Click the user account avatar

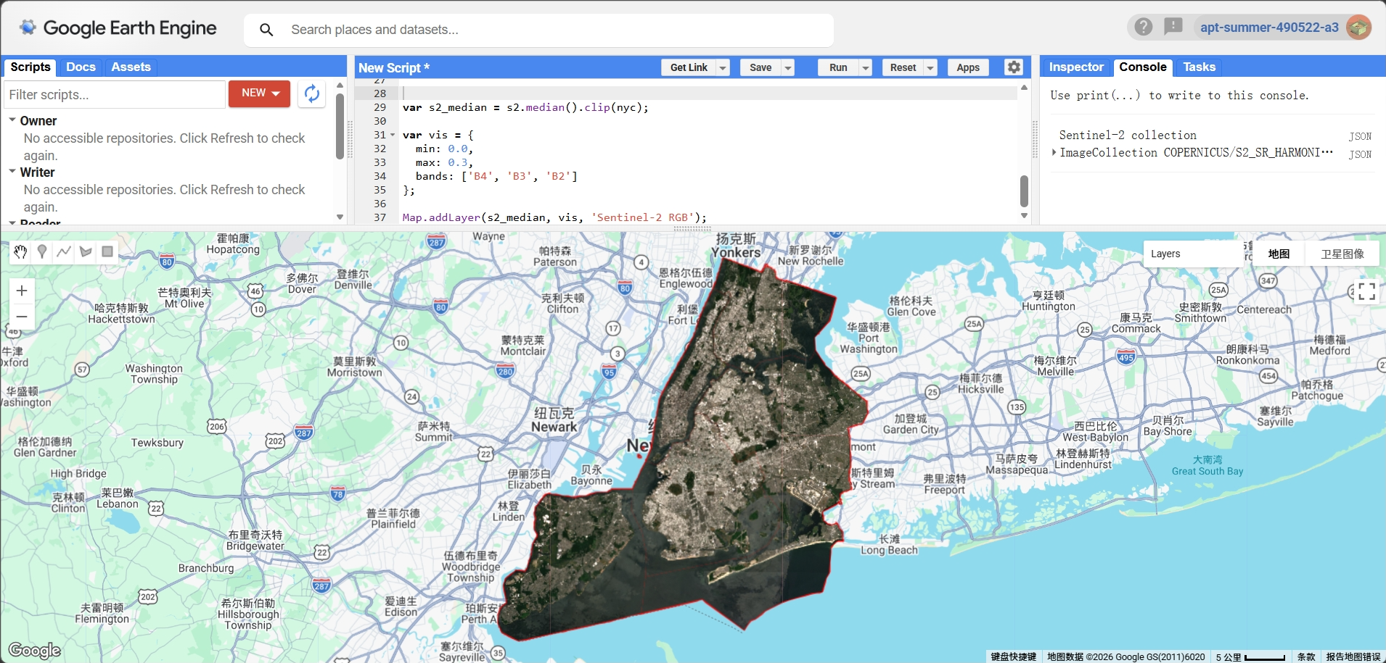1358,28
